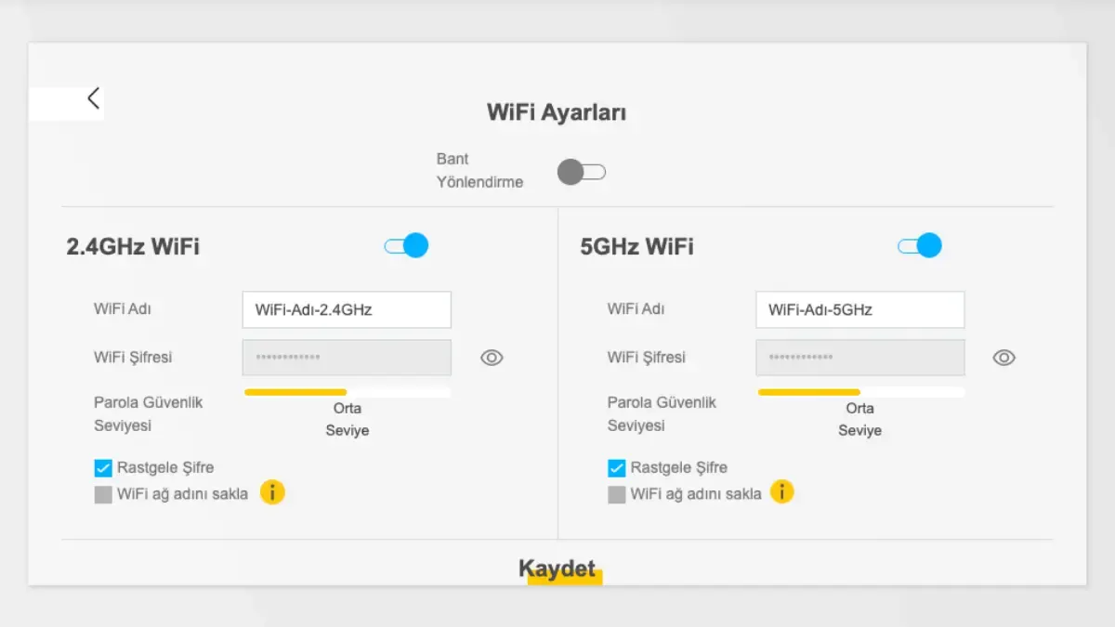Select the 5GHz WiFi section heading
The image size is (1115, 627).
pyautogui.click(x=636, y=247)
